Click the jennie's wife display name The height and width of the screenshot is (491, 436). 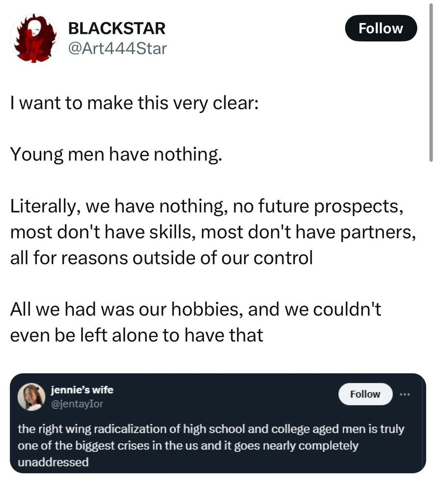[x=82, y=390]
